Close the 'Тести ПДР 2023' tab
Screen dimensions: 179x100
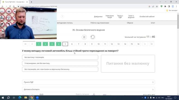[27, 2]
